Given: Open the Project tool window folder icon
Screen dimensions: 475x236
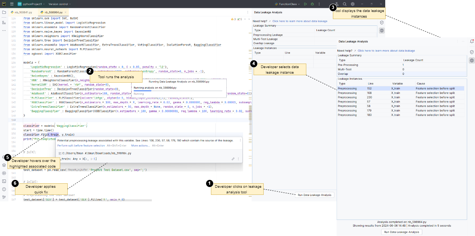Looking at the screenshot, I should [4, 12].
